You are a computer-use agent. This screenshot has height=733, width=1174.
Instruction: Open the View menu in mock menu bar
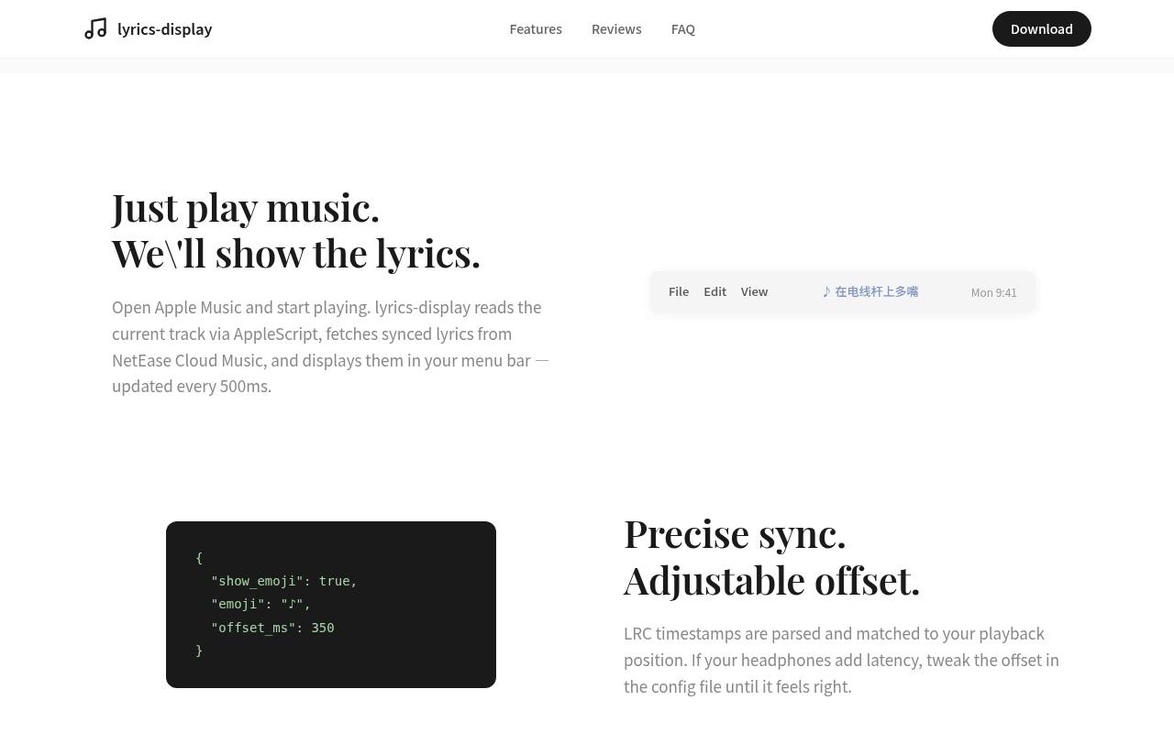[755, 292]
